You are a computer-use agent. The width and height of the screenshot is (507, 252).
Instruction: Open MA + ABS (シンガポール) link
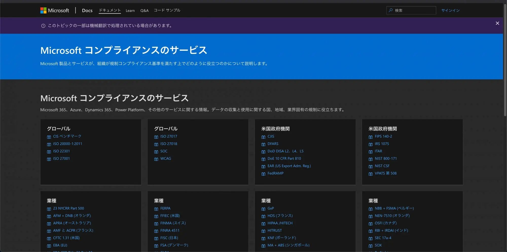pyautogui.click(x=288, y=245)
